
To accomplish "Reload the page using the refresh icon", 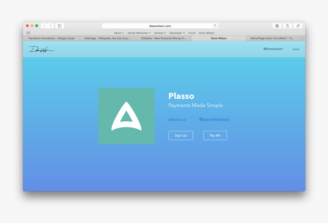I will [215, 26].
